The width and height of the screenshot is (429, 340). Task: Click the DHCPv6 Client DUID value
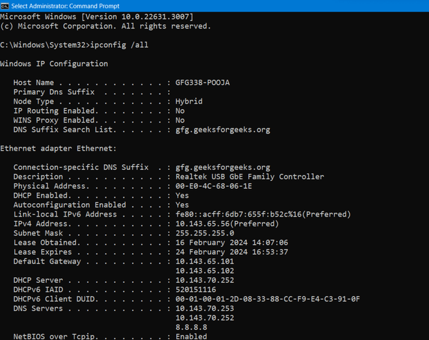pyautogui.click(x=268, y=299)
